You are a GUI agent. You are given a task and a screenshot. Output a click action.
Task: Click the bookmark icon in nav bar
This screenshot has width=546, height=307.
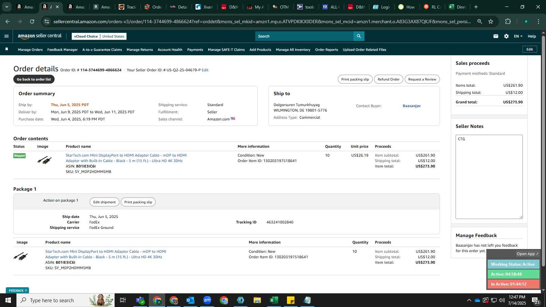[6, 49]
